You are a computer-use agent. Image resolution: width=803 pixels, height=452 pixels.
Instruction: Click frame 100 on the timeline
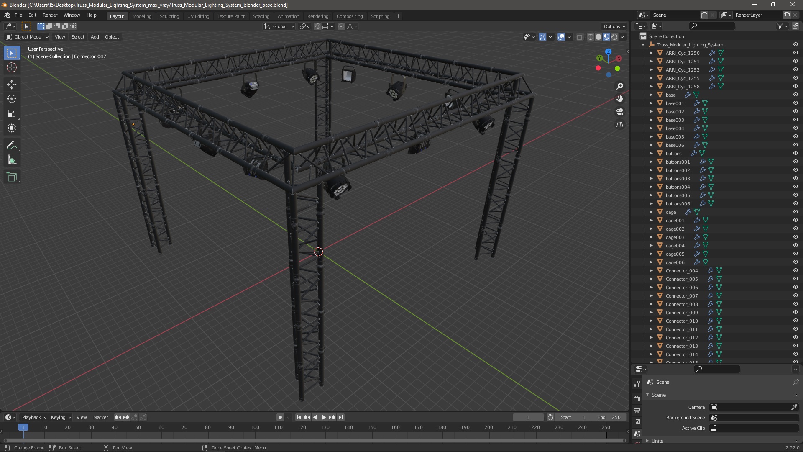click(255, 427)
